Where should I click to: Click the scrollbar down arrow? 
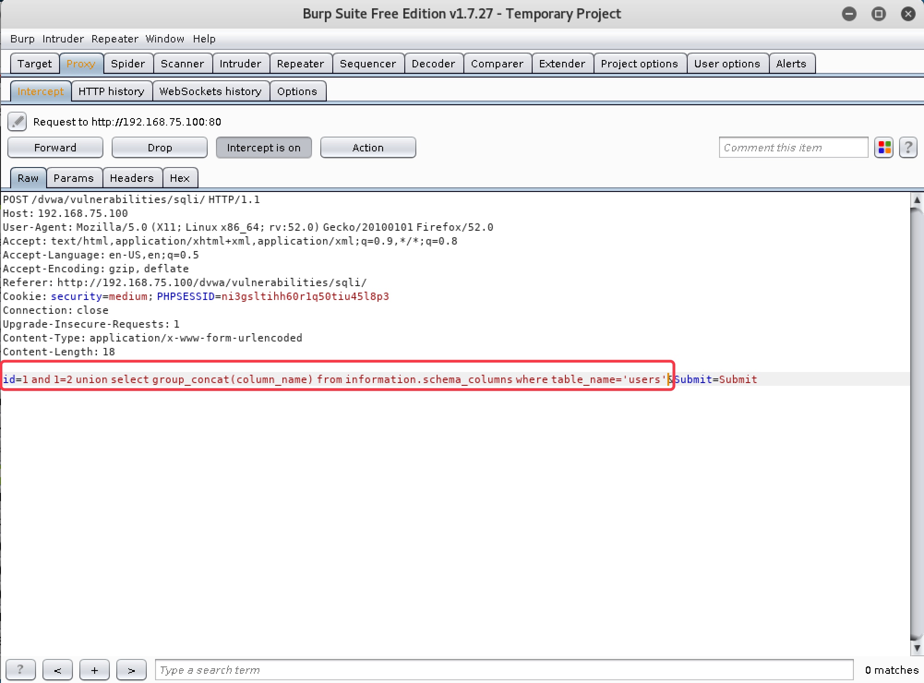click(917, 648)
